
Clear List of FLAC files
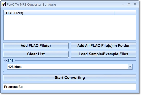pos(36,54)
